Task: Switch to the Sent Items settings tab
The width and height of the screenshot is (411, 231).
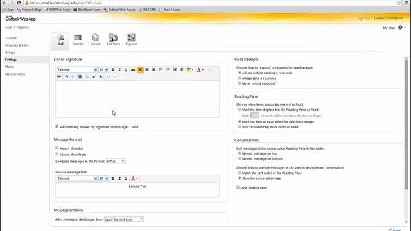Action: pos(113,40)
